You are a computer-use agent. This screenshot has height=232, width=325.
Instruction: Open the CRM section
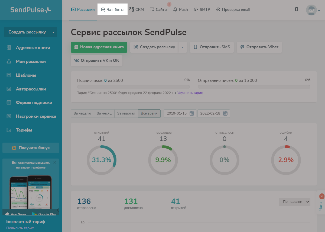[x=136, y=9]
